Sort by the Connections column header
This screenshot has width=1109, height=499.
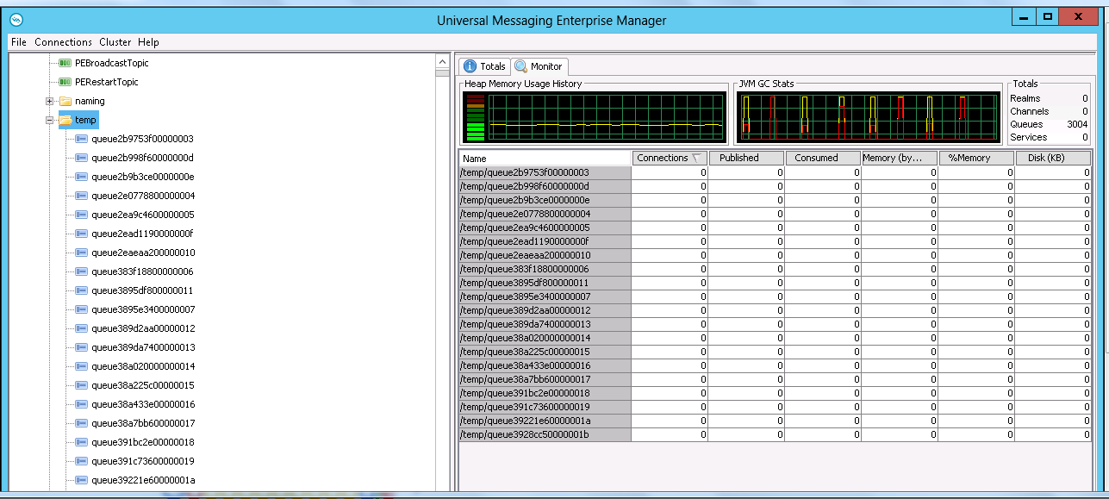coord(670,158)
